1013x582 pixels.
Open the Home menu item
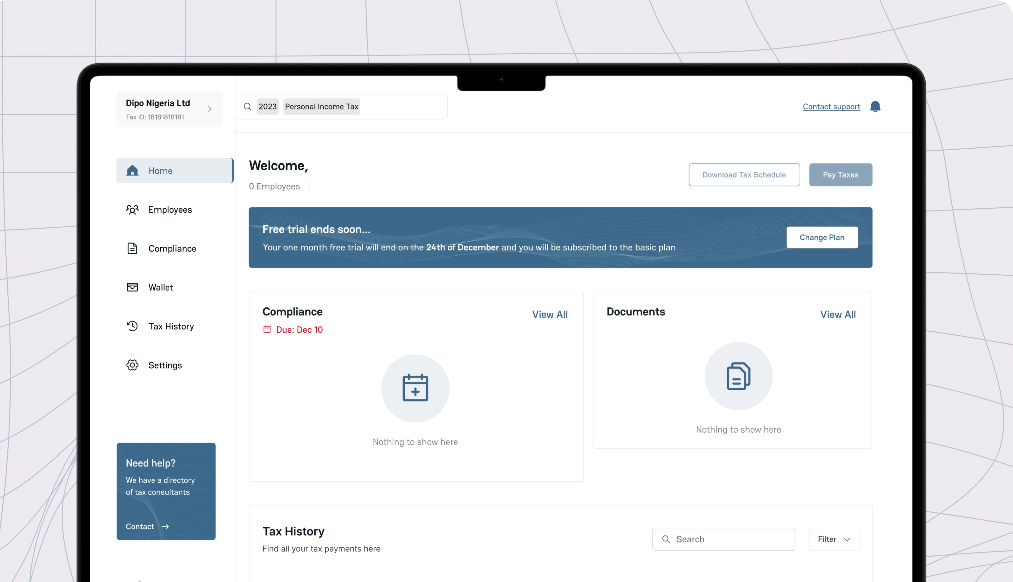(175, 171)
